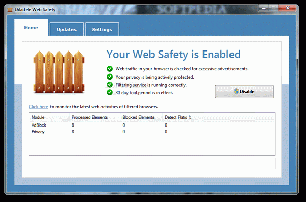
Task: Click the wooden fence logo image
Action: pos(59,72)
